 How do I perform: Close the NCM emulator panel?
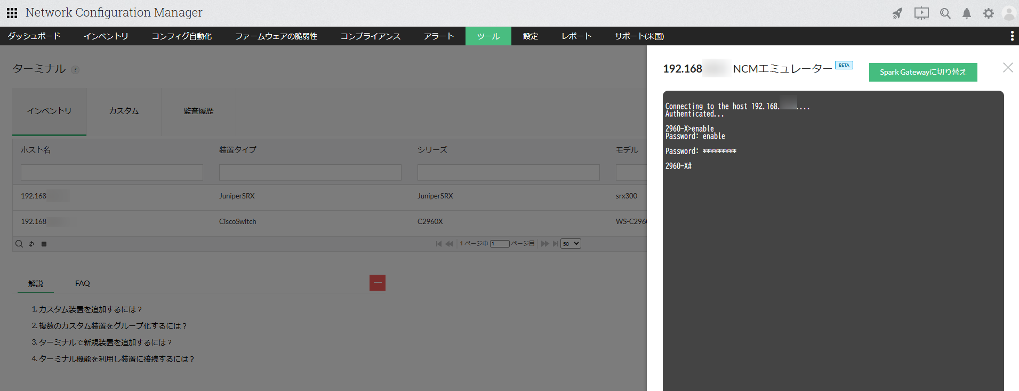coord(1008,67)
